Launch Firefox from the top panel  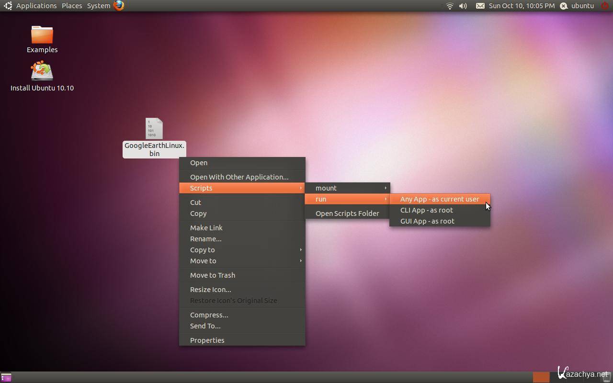[x=119, y=6]
